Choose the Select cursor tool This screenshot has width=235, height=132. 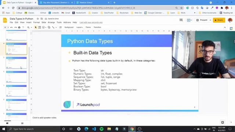tap(36, 27)
